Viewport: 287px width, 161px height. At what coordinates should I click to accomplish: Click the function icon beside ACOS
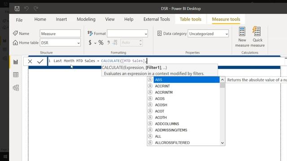coord(150,98)
